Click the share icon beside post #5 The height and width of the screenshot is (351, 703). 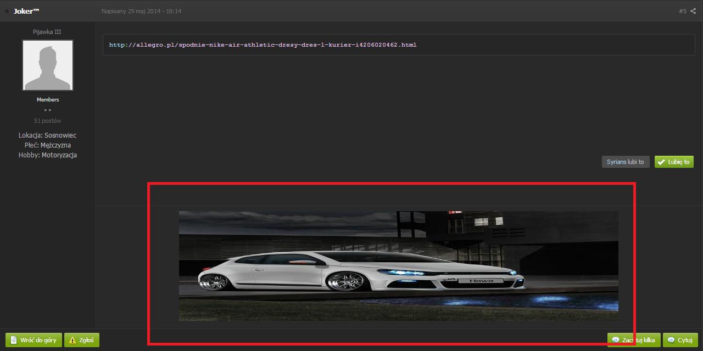(693, 11)
